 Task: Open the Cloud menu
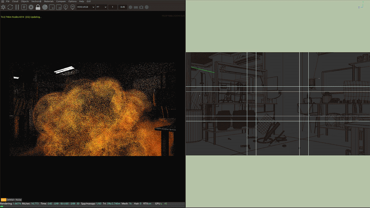[x=15, y=1]
